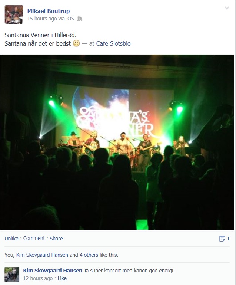Click the friends audience privacy icon

(x=79, y=19)
